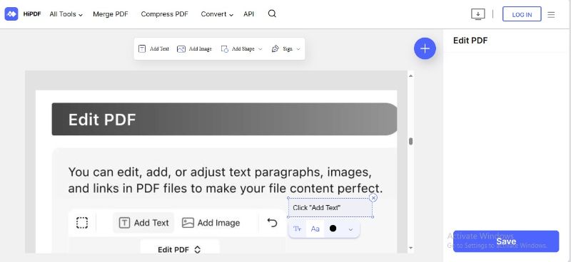Click the Edit PDF document heading
This screenshot has height=262, width=571.
coord(102,120)
